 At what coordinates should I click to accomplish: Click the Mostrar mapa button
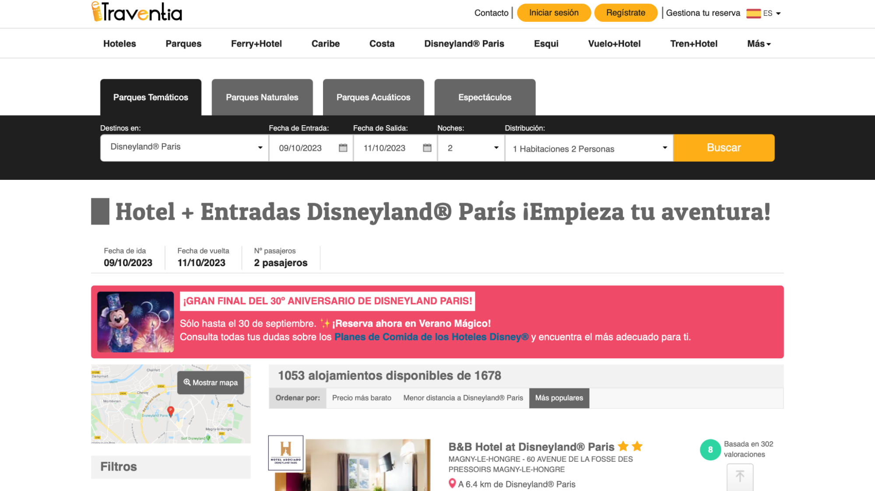(211, 382)
